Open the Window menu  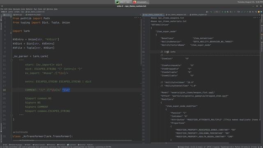tap(50, 9)
